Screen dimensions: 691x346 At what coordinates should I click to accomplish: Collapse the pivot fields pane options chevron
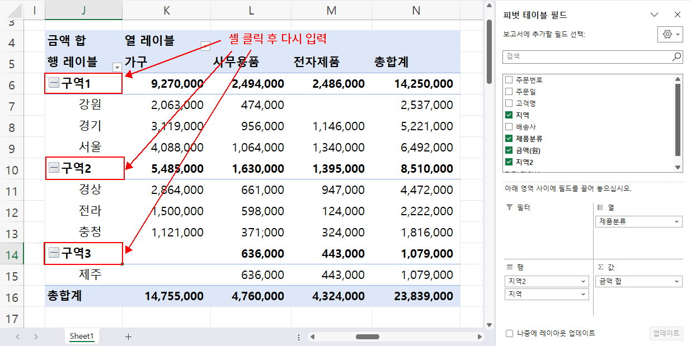click(654, 15)
